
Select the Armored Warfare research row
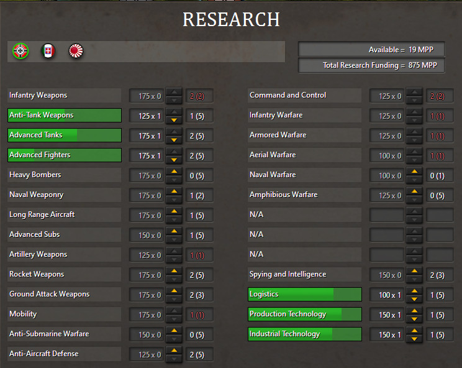[305, 135]
